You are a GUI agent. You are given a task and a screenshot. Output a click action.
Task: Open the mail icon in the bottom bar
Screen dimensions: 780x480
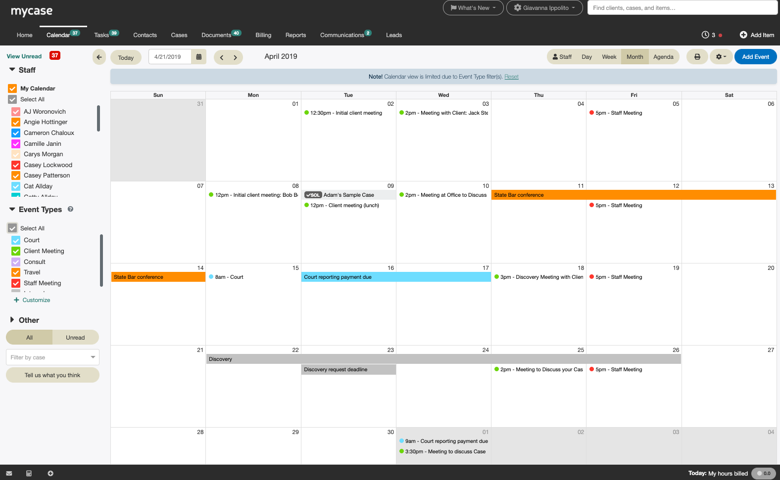(9, 473)
